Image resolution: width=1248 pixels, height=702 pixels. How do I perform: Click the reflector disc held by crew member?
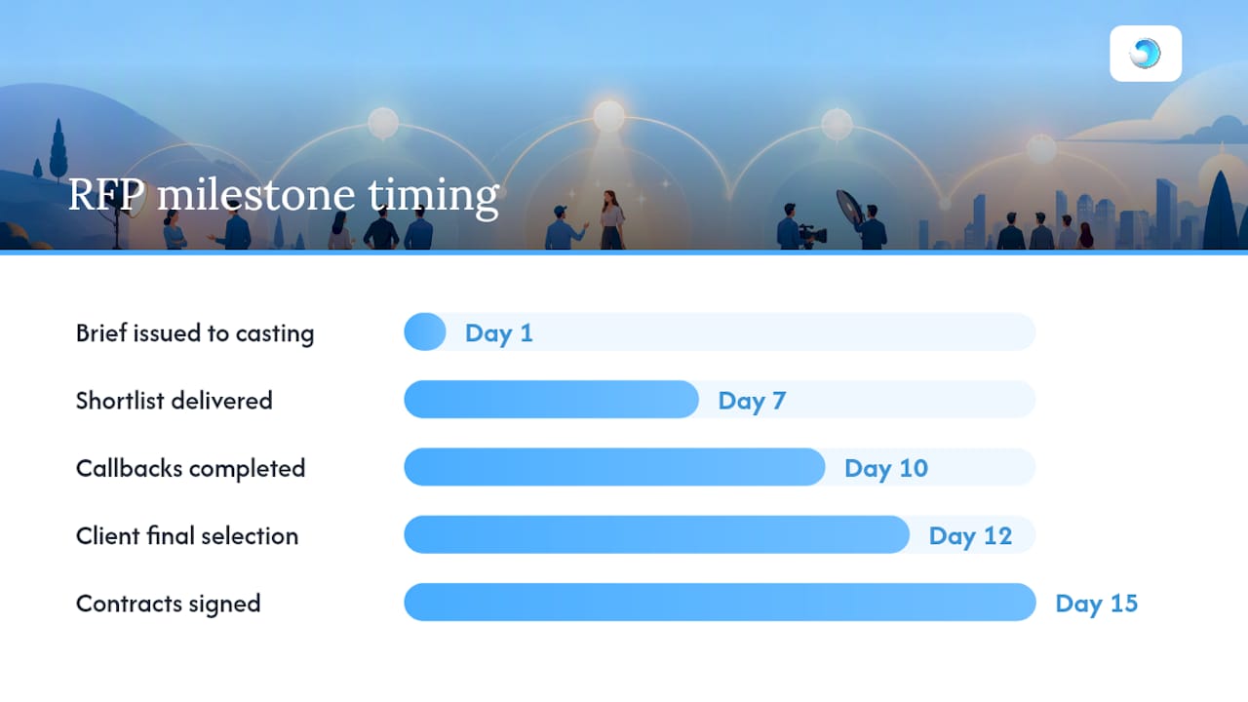849,208
